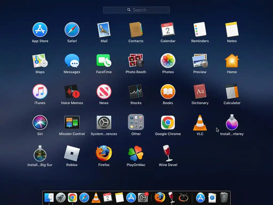Expand the Other apps folder
This screenshot has height=205, width=273.
pyautogui.click(x=136, y=122)
